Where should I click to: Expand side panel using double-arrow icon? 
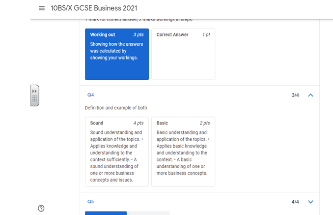tap(34, 92)
